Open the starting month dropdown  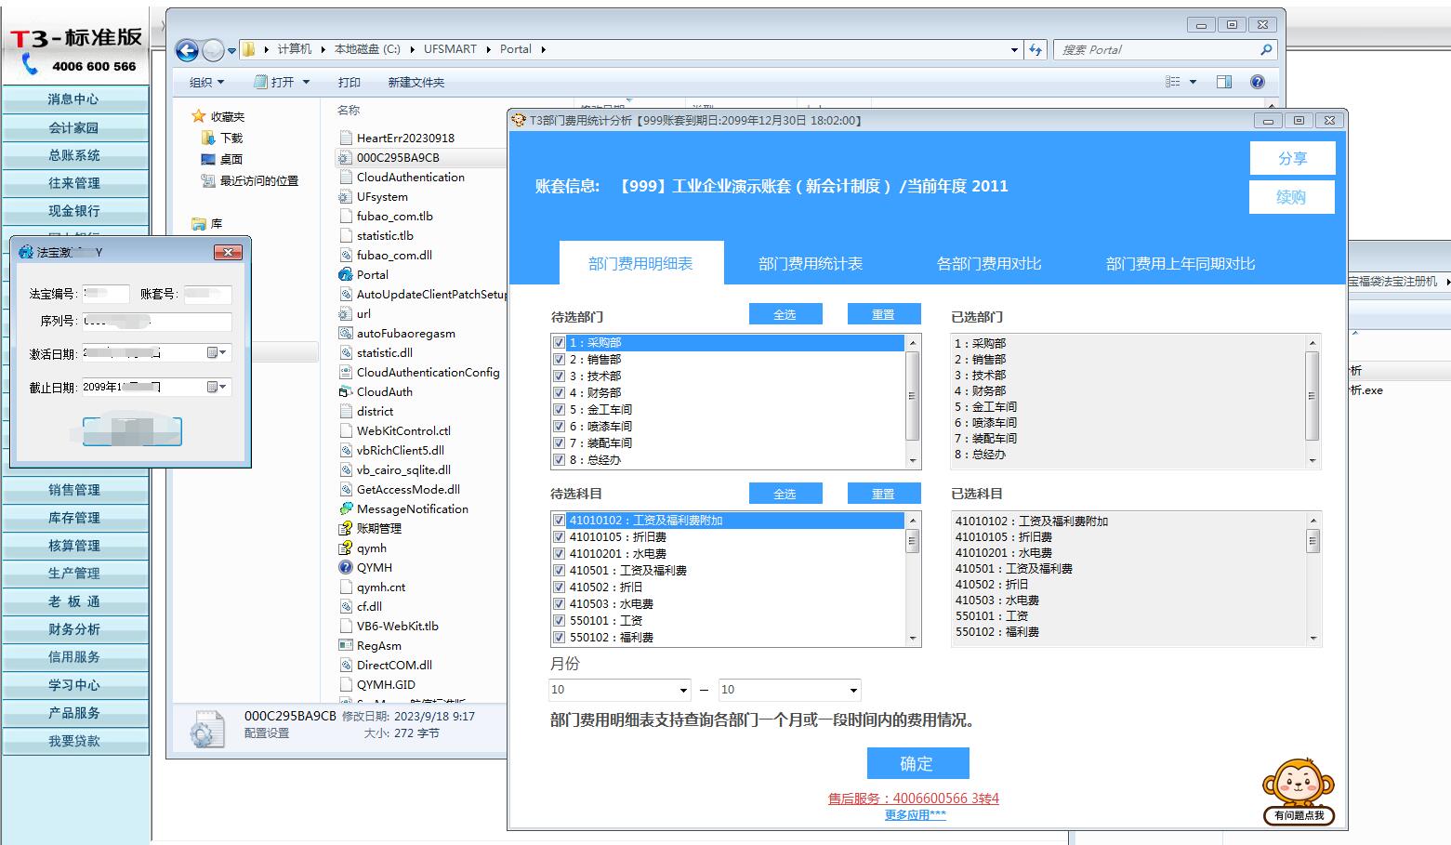(683, 690)
